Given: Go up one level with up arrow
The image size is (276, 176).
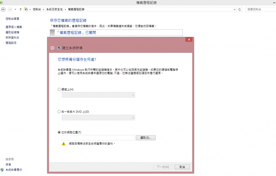Looking at the screenshot, I should click(20, 9).
